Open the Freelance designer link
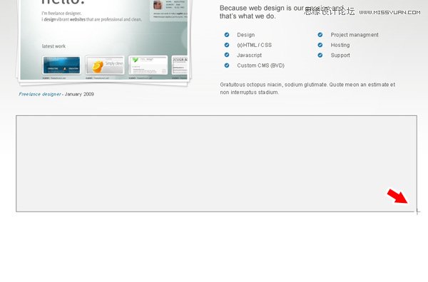This screenshot has height=282, width=428. [40, 94]
